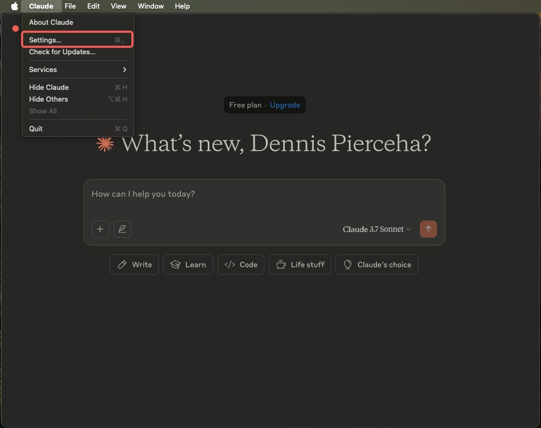The height and width of the screenshot is (428, 541).
Task: Click the Life stuff suggestion button
Action: 300,265
